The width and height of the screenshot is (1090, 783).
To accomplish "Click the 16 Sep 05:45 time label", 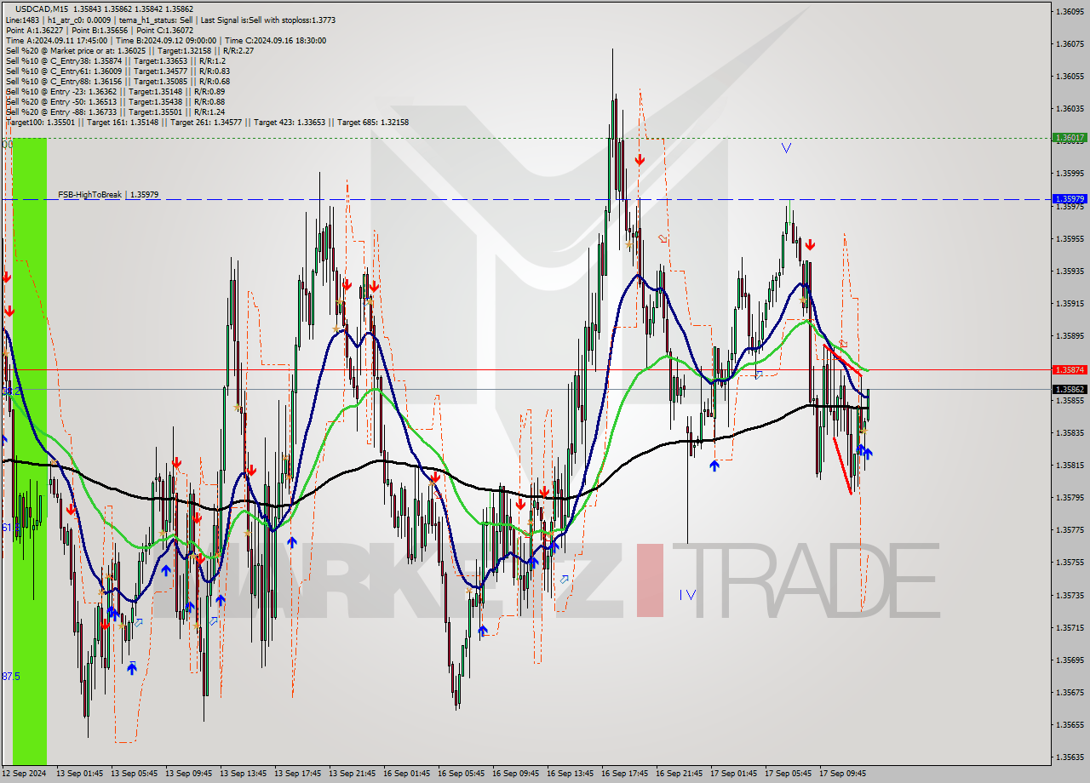I will [x=461, y=774].
